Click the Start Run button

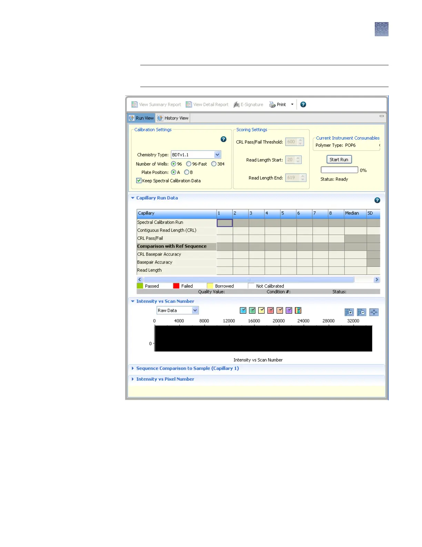click(x=339, y=160)
